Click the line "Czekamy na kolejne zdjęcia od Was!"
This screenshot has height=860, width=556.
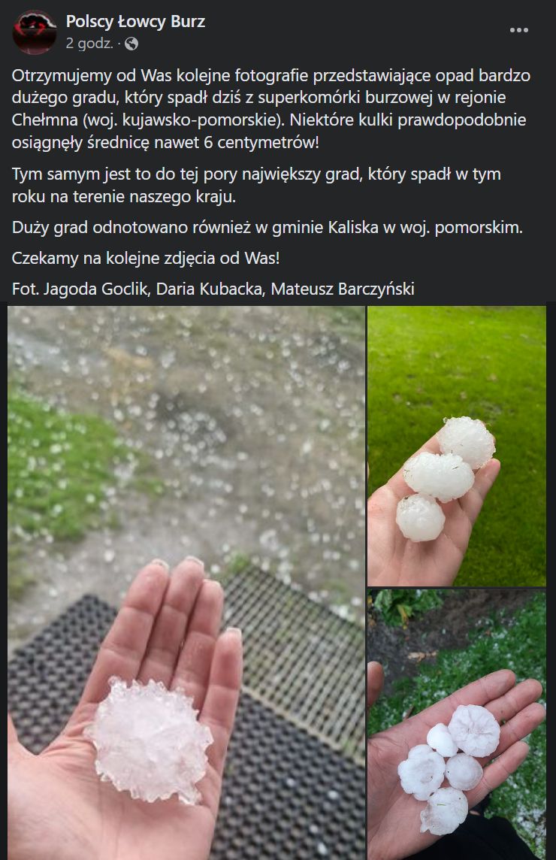(146, 258)
